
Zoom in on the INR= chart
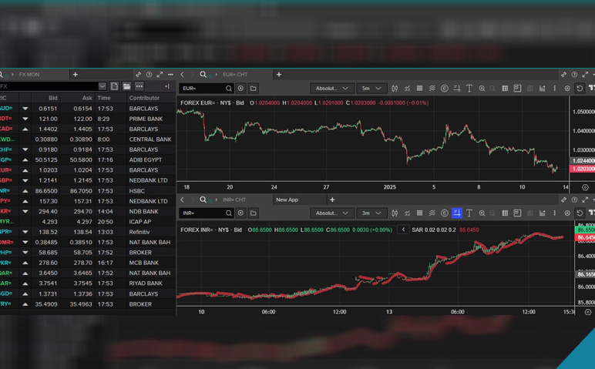click(x=482, y=213)
